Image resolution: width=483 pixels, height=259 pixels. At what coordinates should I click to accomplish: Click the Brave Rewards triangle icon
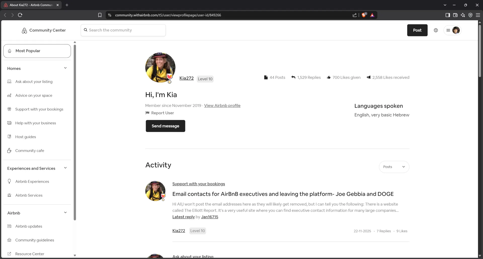tap(372, 15)
